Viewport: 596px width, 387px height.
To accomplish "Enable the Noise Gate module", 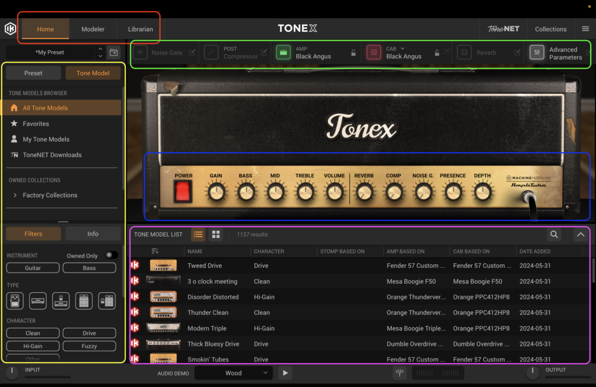I will coord(140,53).
